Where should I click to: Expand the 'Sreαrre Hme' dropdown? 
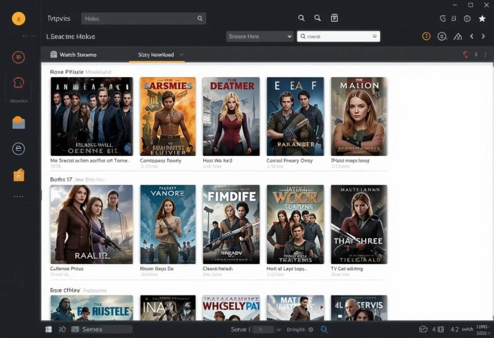tap(260, 36)
